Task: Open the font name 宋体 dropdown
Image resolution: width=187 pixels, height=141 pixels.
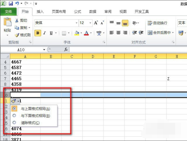Action: pos(77,23)
